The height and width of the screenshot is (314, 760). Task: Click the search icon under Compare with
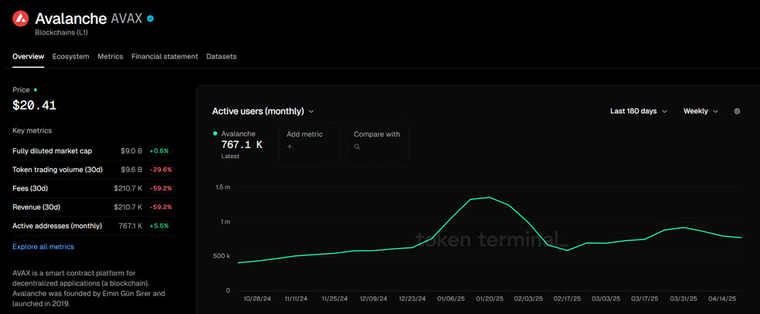357,147
